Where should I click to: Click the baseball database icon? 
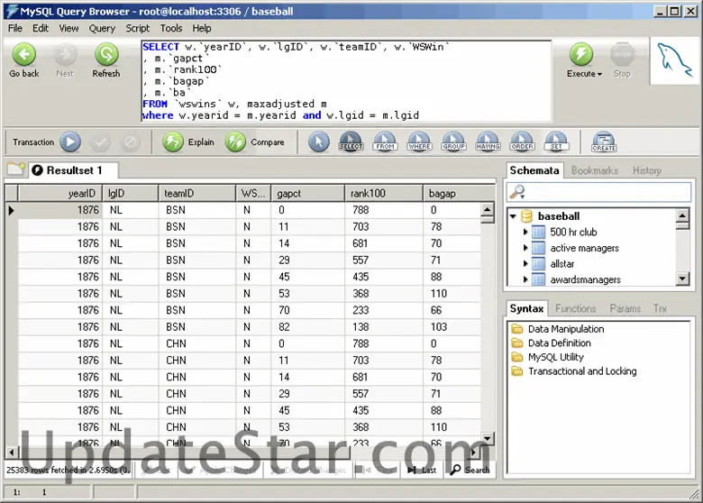click(x=527, y=216)
